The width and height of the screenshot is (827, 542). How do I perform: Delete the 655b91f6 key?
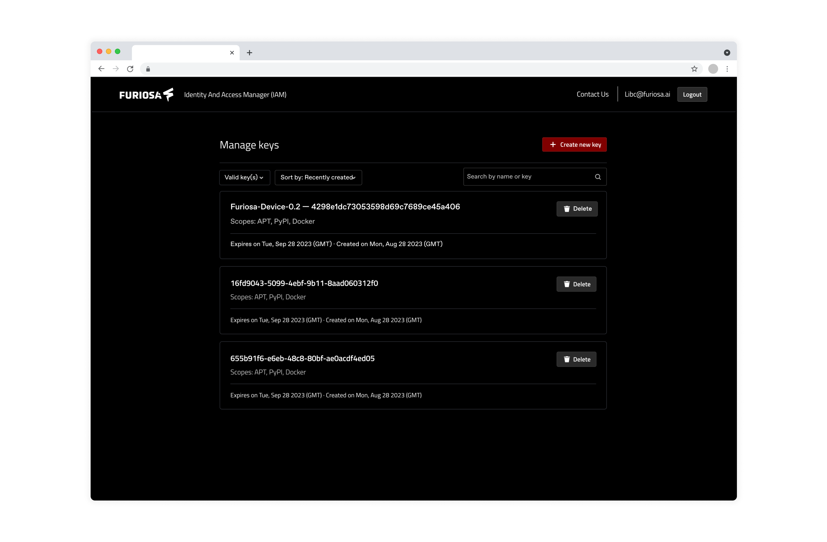(576, 359)
